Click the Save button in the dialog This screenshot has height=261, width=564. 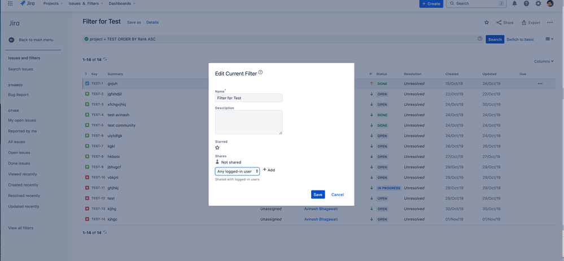click(318, 194)
